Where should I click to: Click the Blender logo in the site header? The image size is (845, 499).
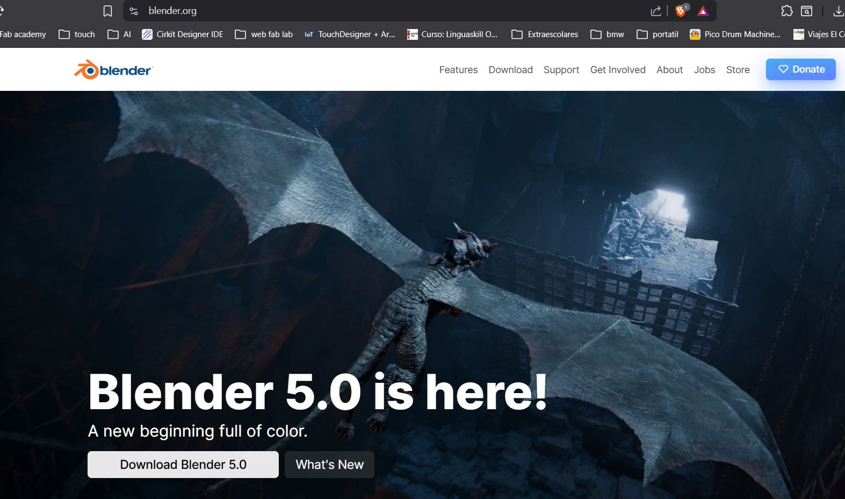coord(113,70)
